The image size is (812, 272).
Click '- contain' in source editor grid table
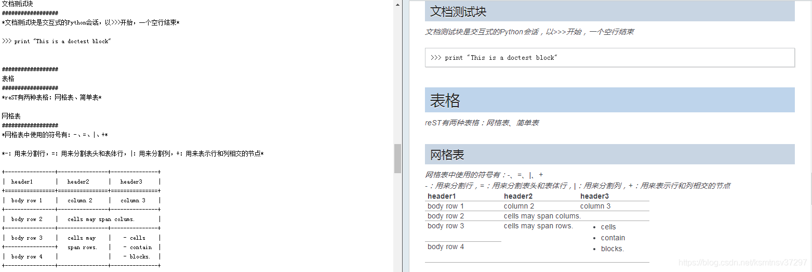[138, 247]
